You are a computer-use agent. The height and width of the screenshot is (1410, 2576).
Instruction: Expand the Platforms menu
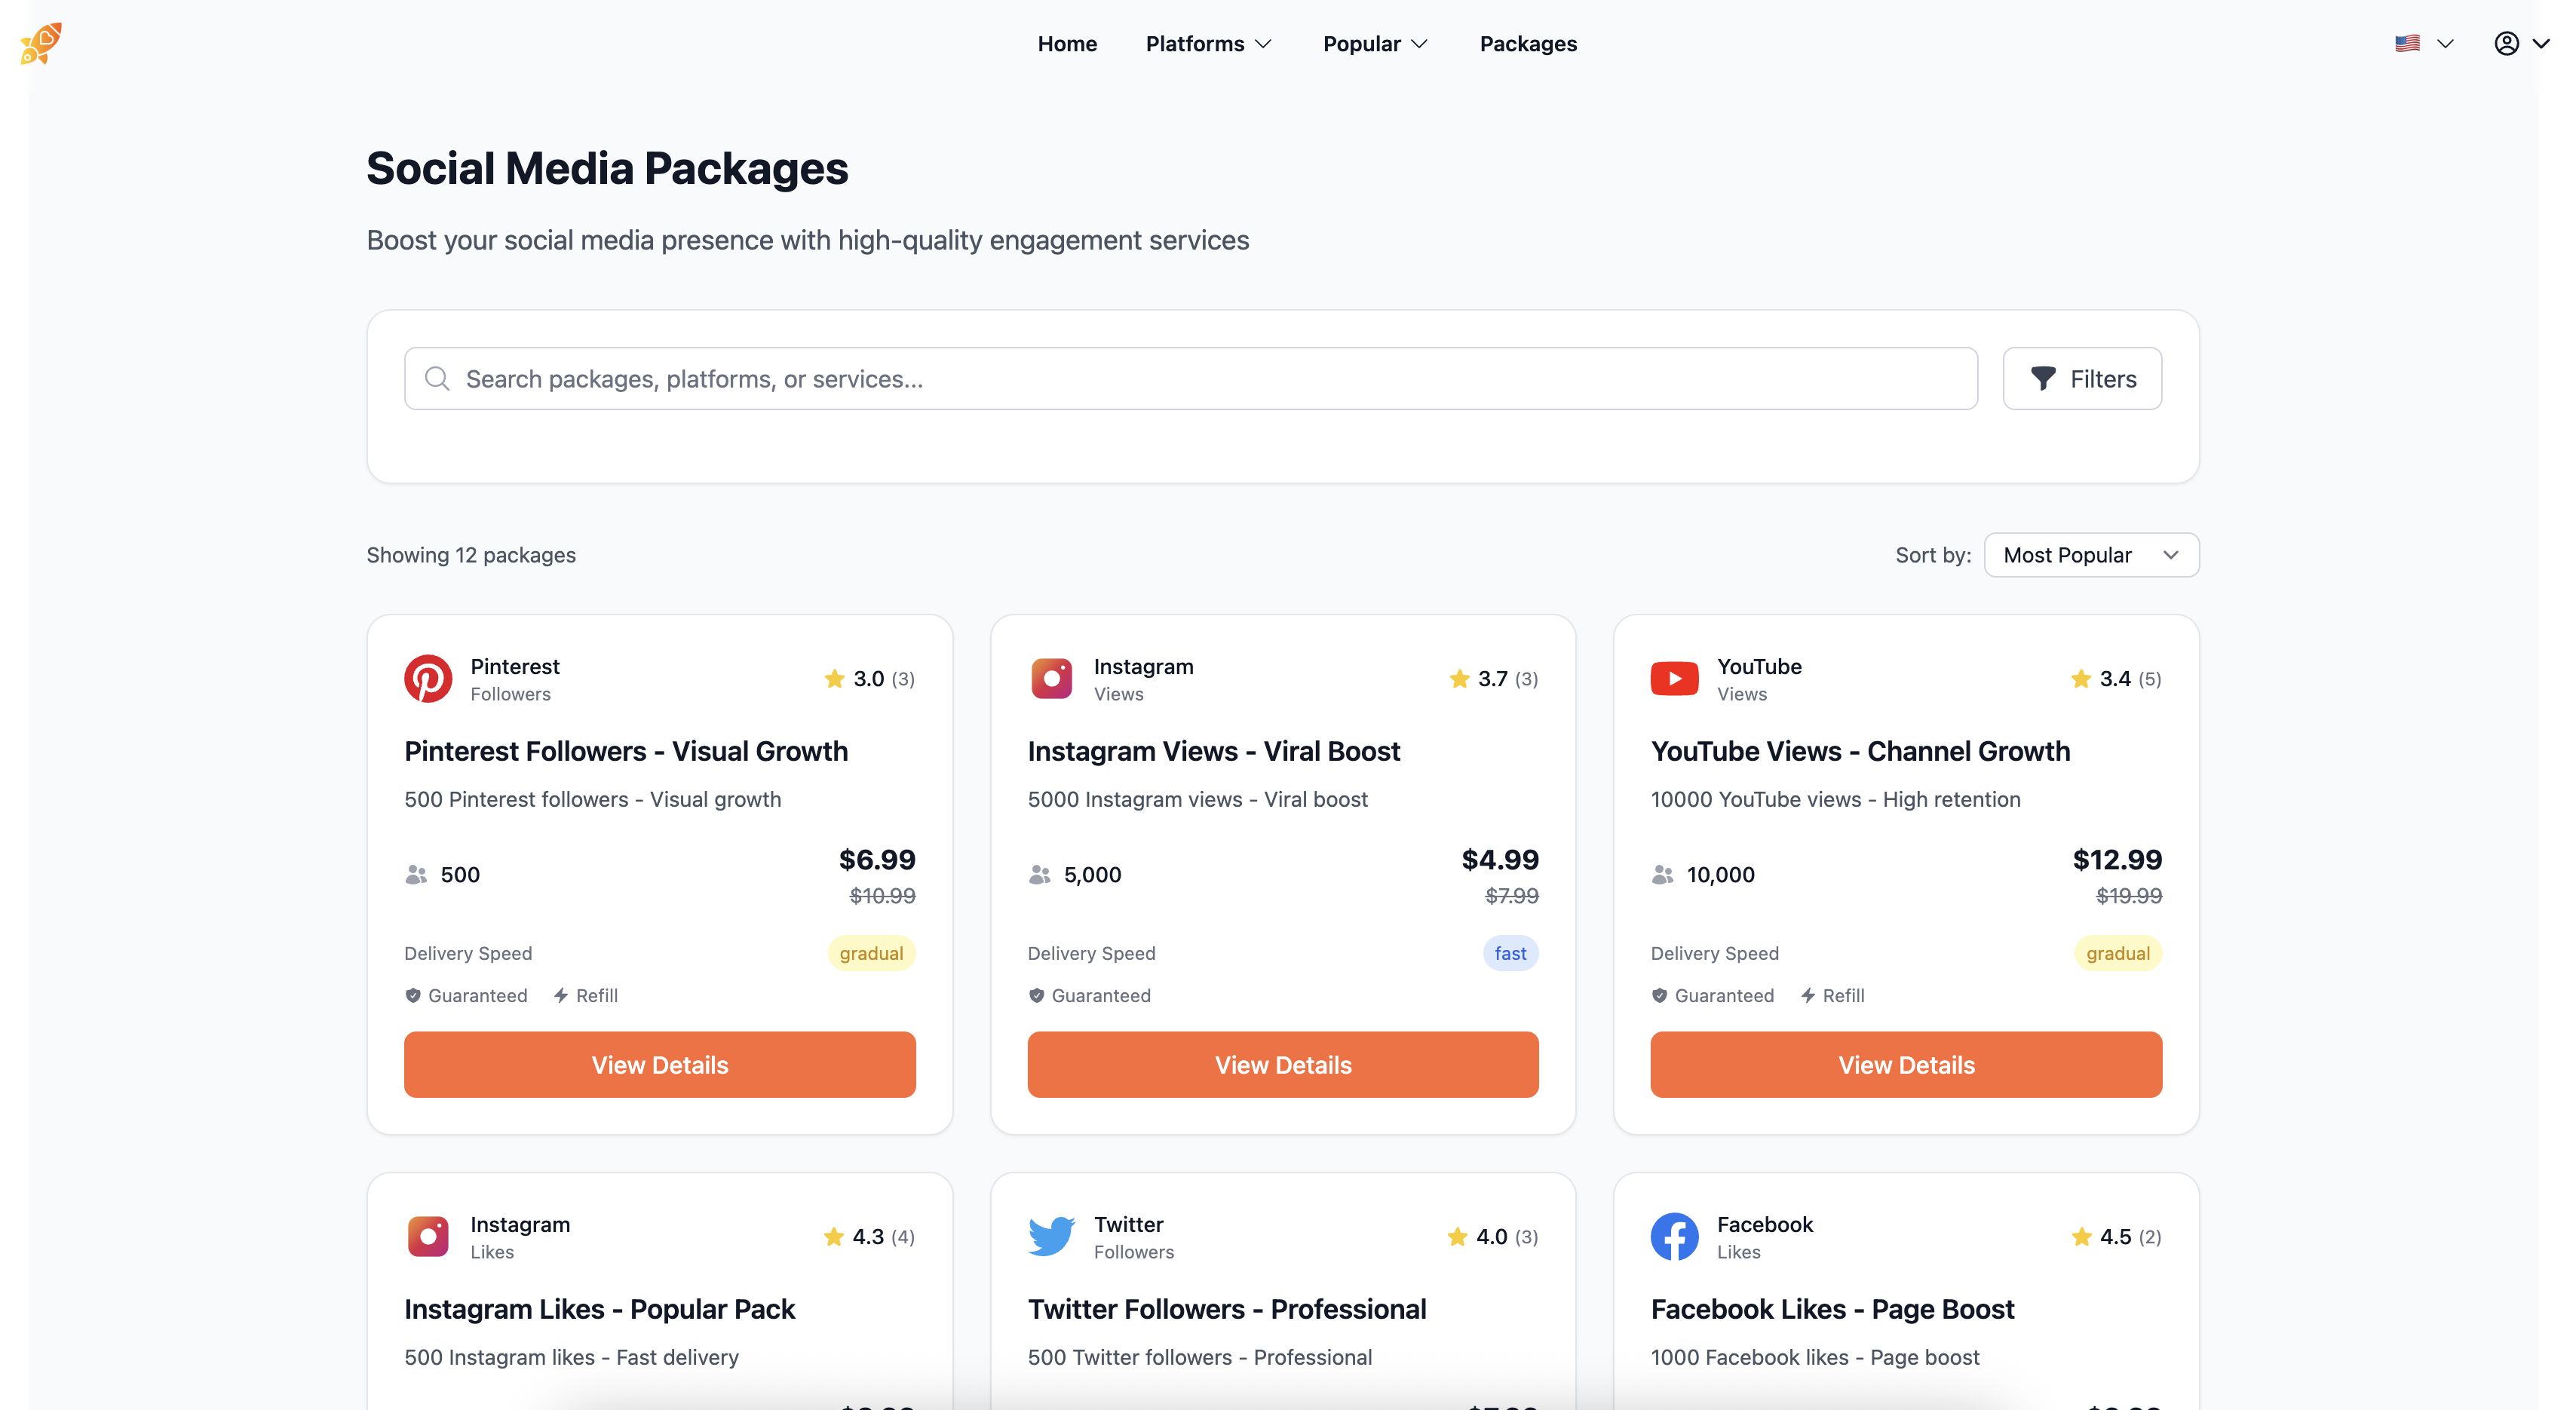point(1208,44)
